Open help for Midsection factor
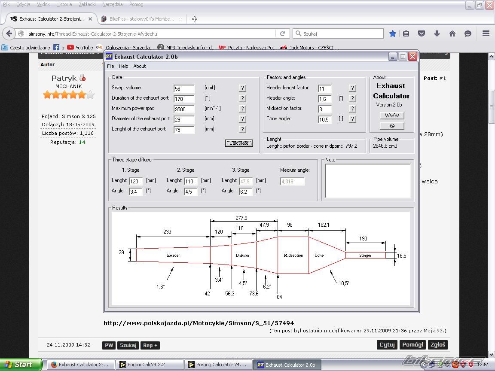The image size is (495, 371). click(352, 109)
